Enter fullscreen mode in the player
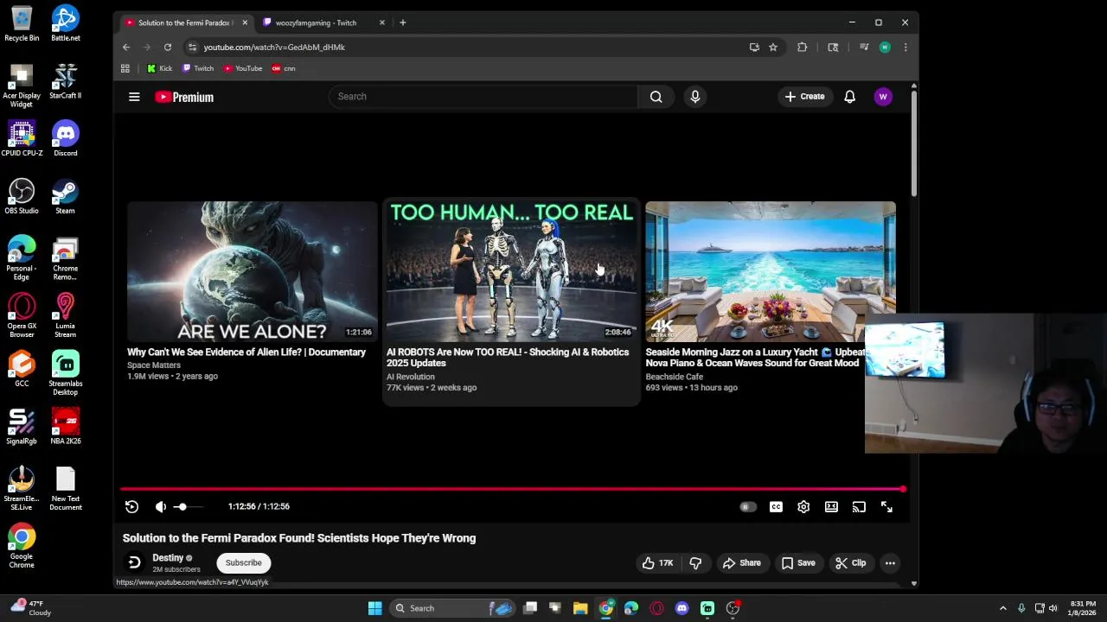 click(886, 507)
